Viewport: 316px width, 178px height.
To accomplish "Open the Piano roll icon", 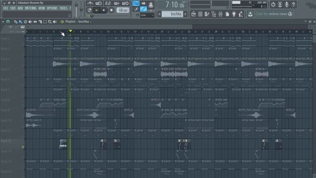I will [207, 14].
